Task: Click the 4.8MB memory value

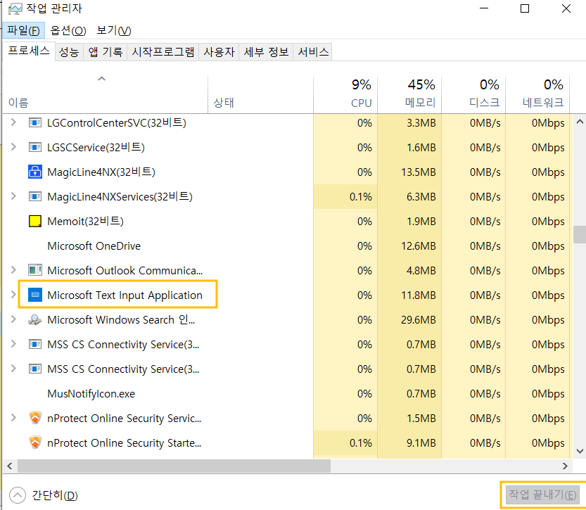Action: click(421, 271)
